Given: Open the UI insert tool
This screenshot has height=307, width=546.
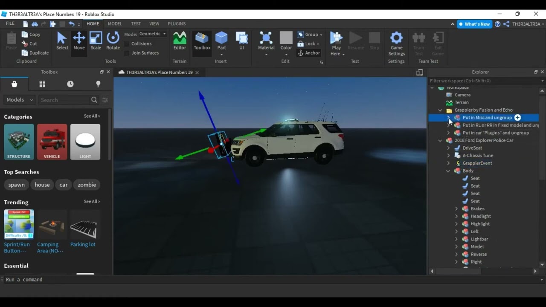Looking at the screenshot, I should pyautogui.click(x=241, y=41).
